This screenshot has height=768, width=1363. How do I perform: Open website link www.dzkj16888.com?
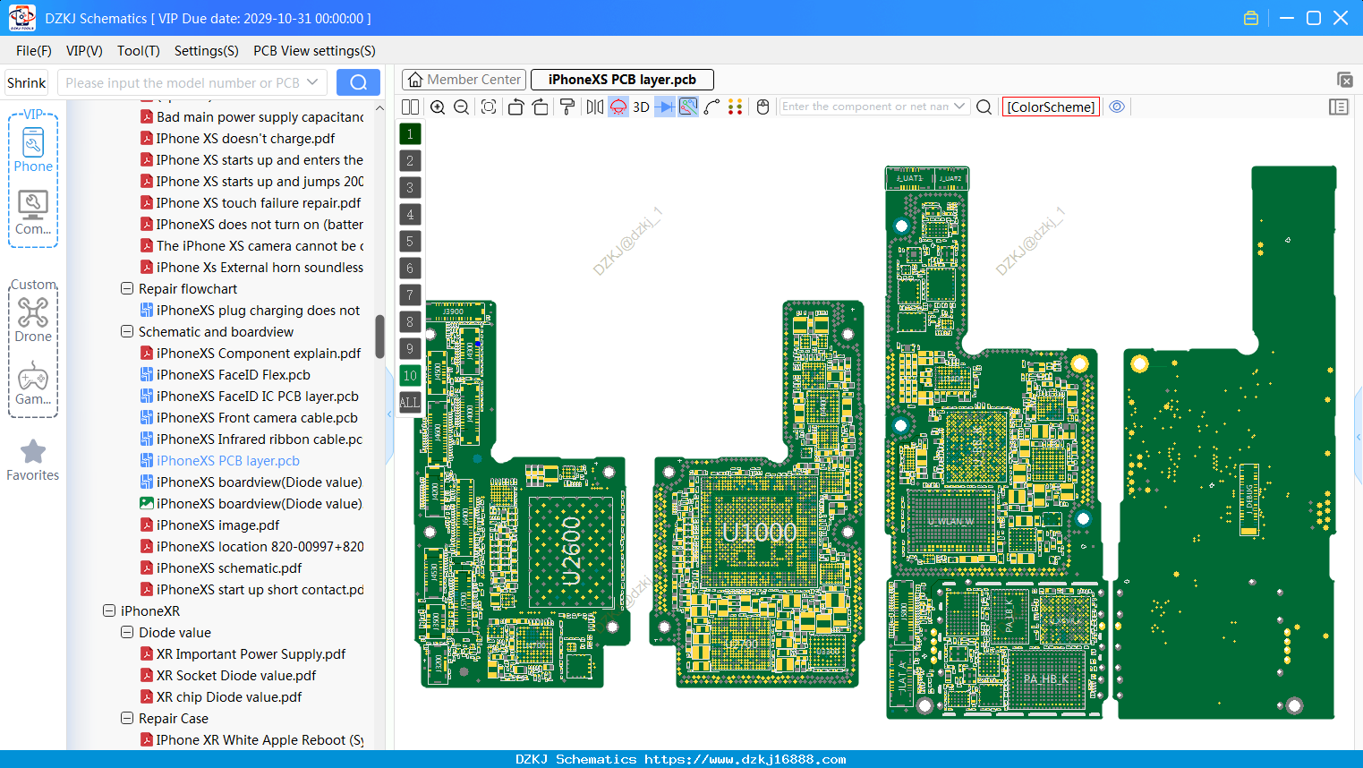[745, 759]
